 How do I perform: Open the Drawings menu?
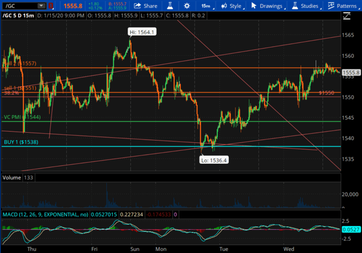pyautogui.click(x=268, y=6)
